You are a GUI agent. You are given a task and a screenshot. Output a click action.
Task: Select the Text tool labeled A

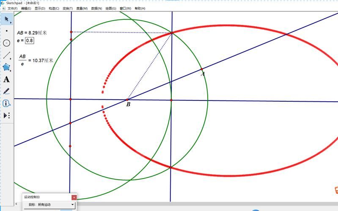6,79
